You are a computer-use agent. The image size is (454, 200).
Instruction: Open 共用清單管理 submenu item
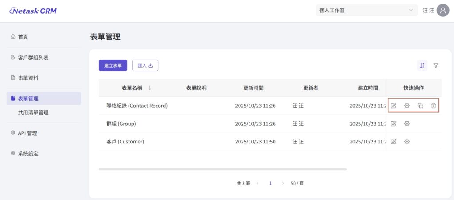click(x=33, y=113)
